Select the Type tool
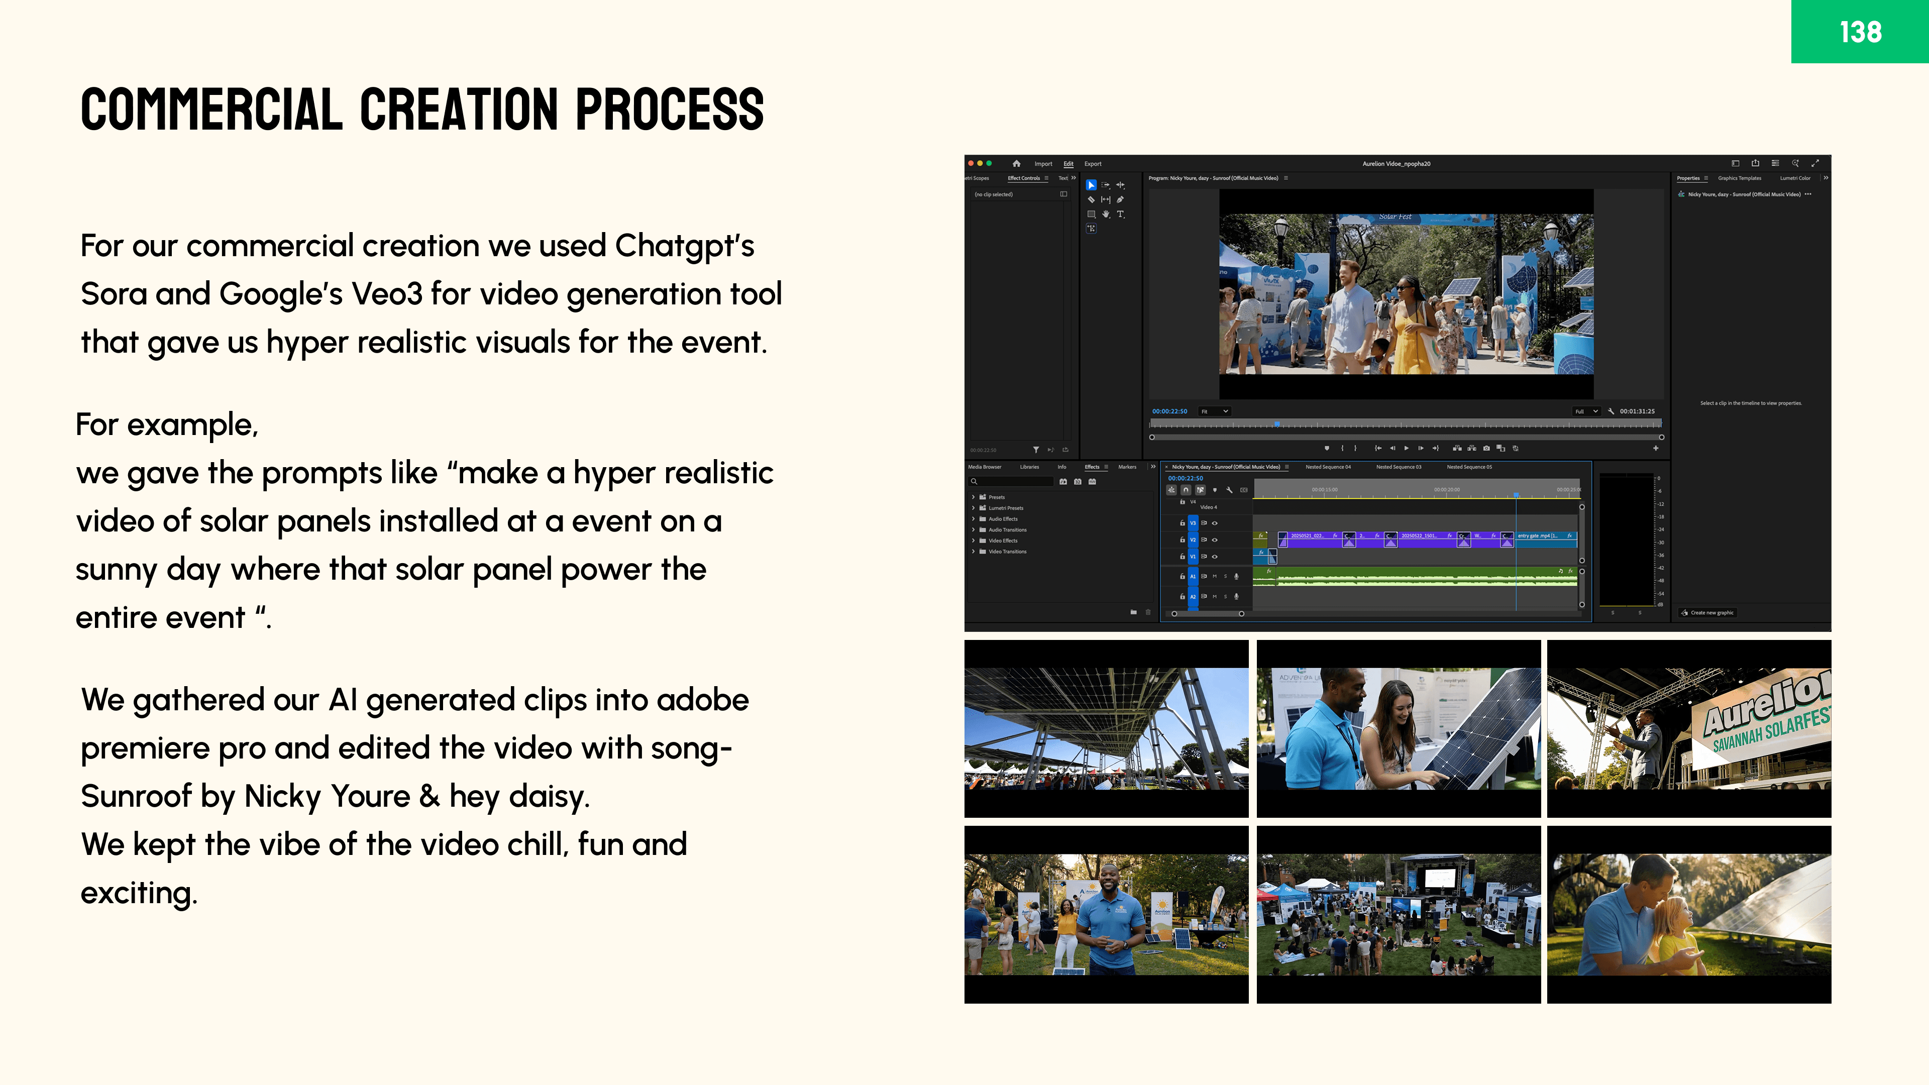The height and width of the screenshot is (1085, 1929). [1120, 214]
